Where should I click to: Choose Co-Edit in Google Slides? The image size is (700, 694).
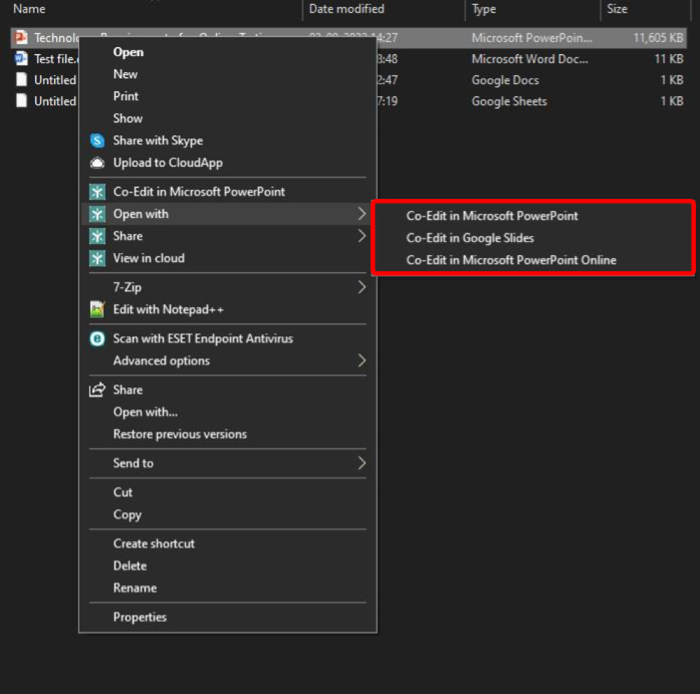click(468, 238)
